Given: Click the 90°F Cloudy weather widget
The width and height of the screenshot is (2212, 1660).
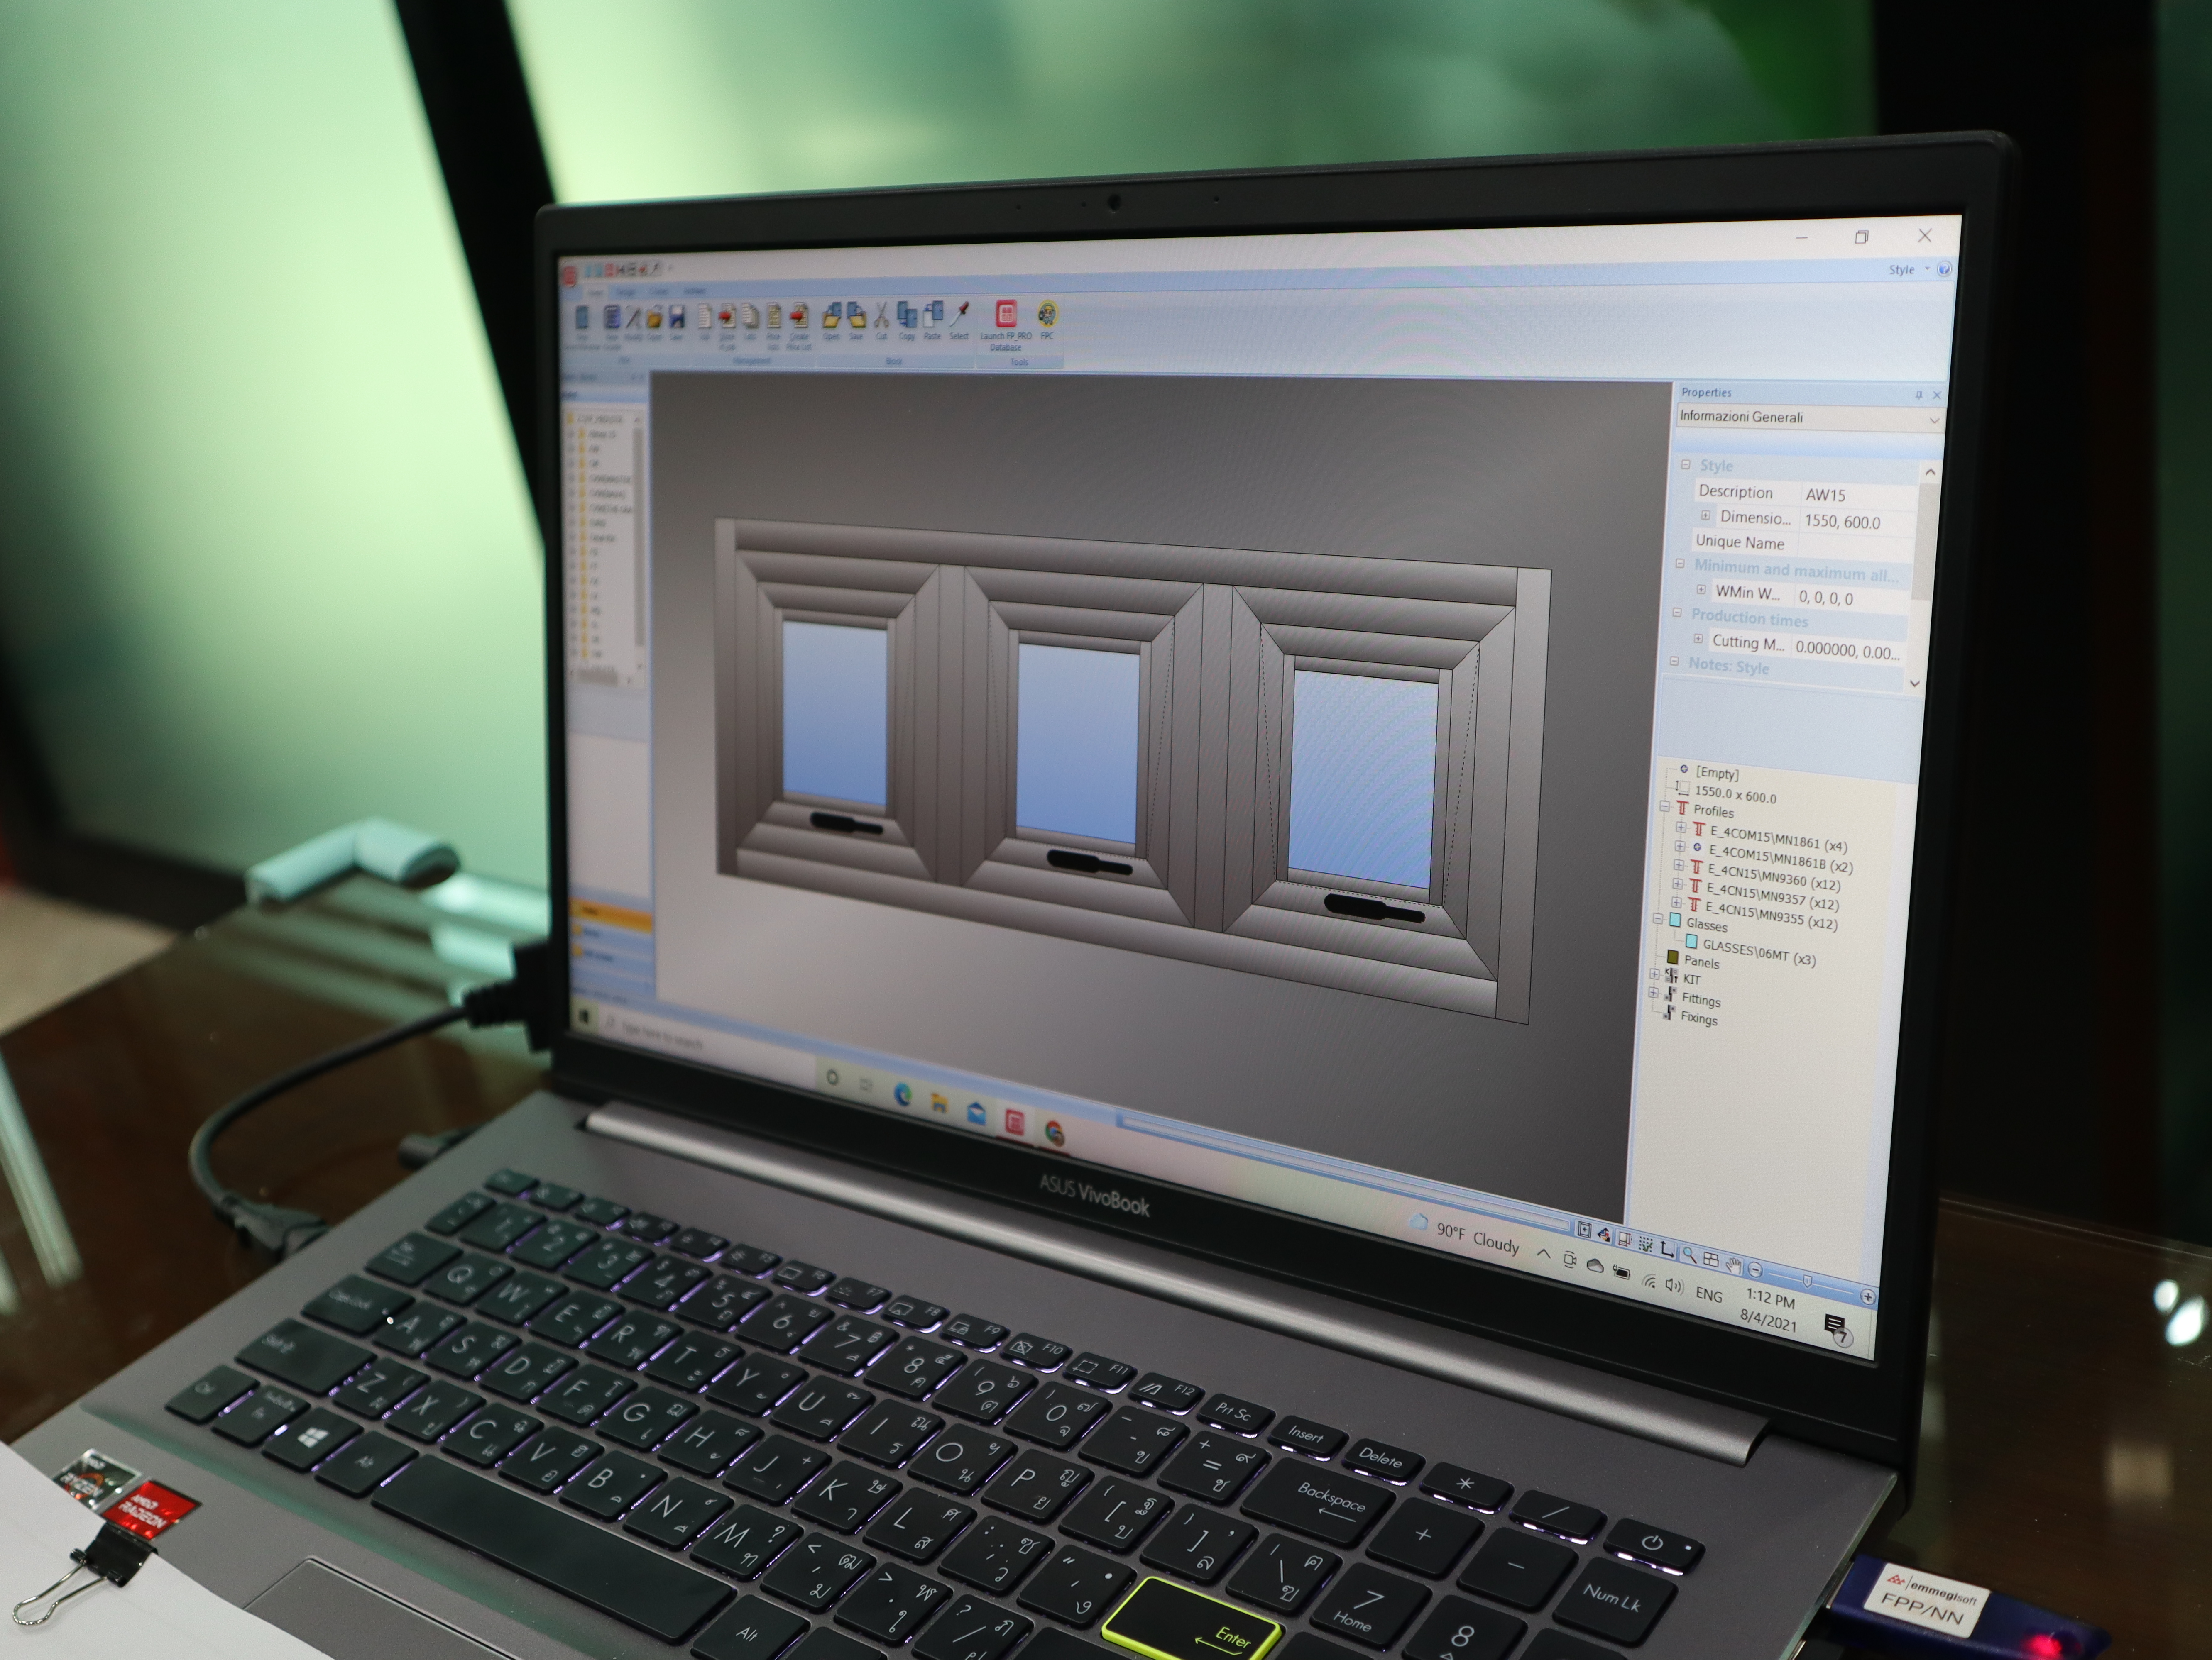Looking at the screenshot, I should (1463, 1234).
